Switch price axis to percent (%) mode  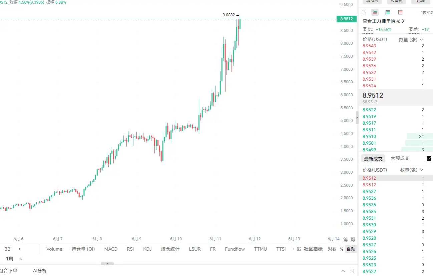pos(341,249)
